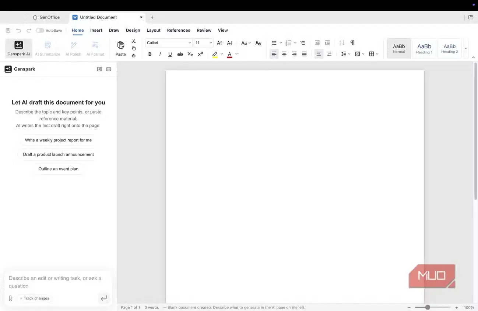
Task: Switch to the GenOffice home tab
Action: click(x=46, y=17)
